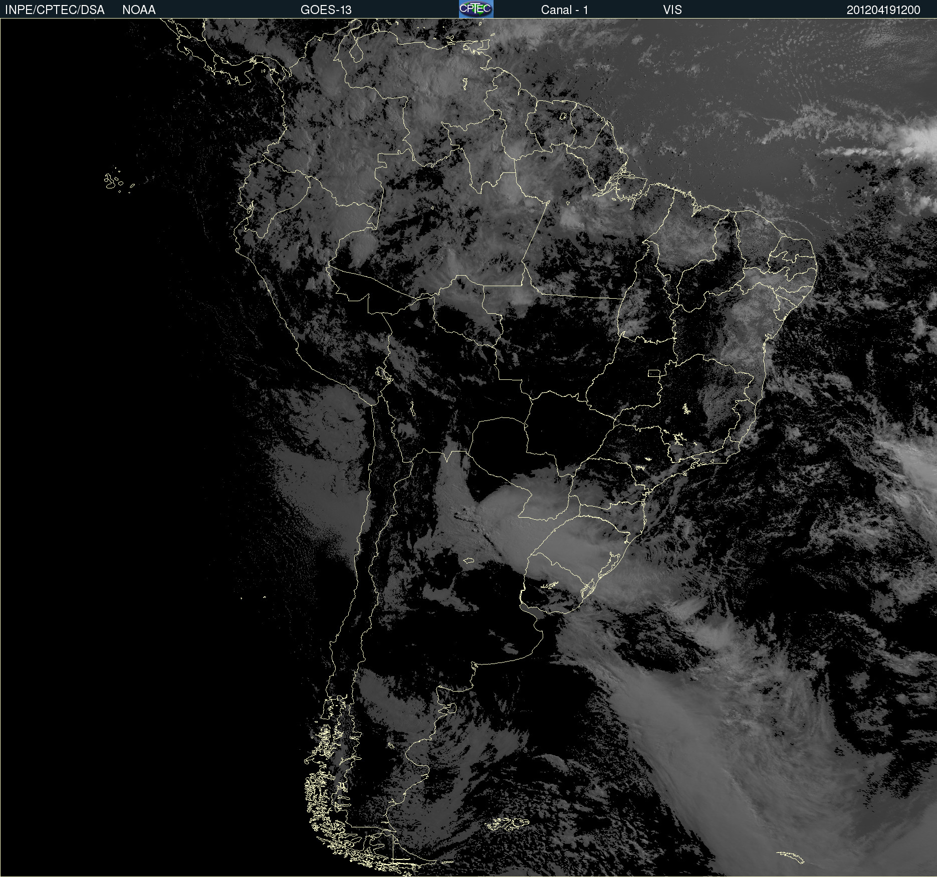Click the GOES-13 satellite label
Viewport: 937px width, 877px height.
coord(326,10)
